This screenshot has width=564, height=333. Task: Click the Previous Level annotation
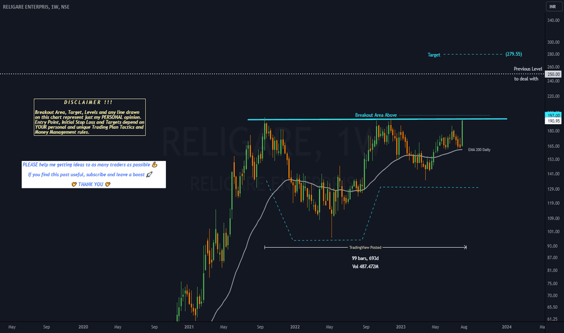pos(528,69)
